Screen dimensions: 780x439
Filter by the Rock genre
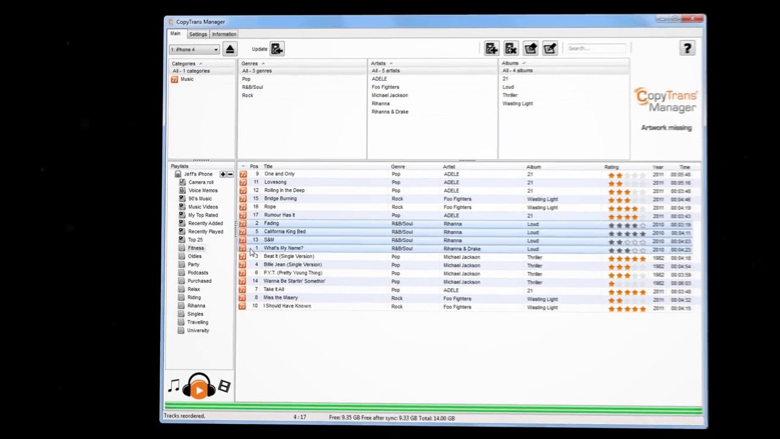pyautogui.click(x=247, y=95)
